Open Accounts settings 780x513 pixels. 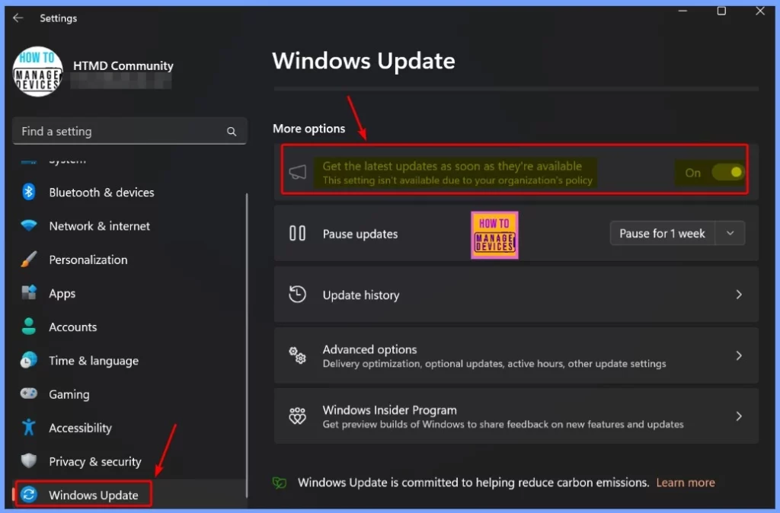(72, 327)
